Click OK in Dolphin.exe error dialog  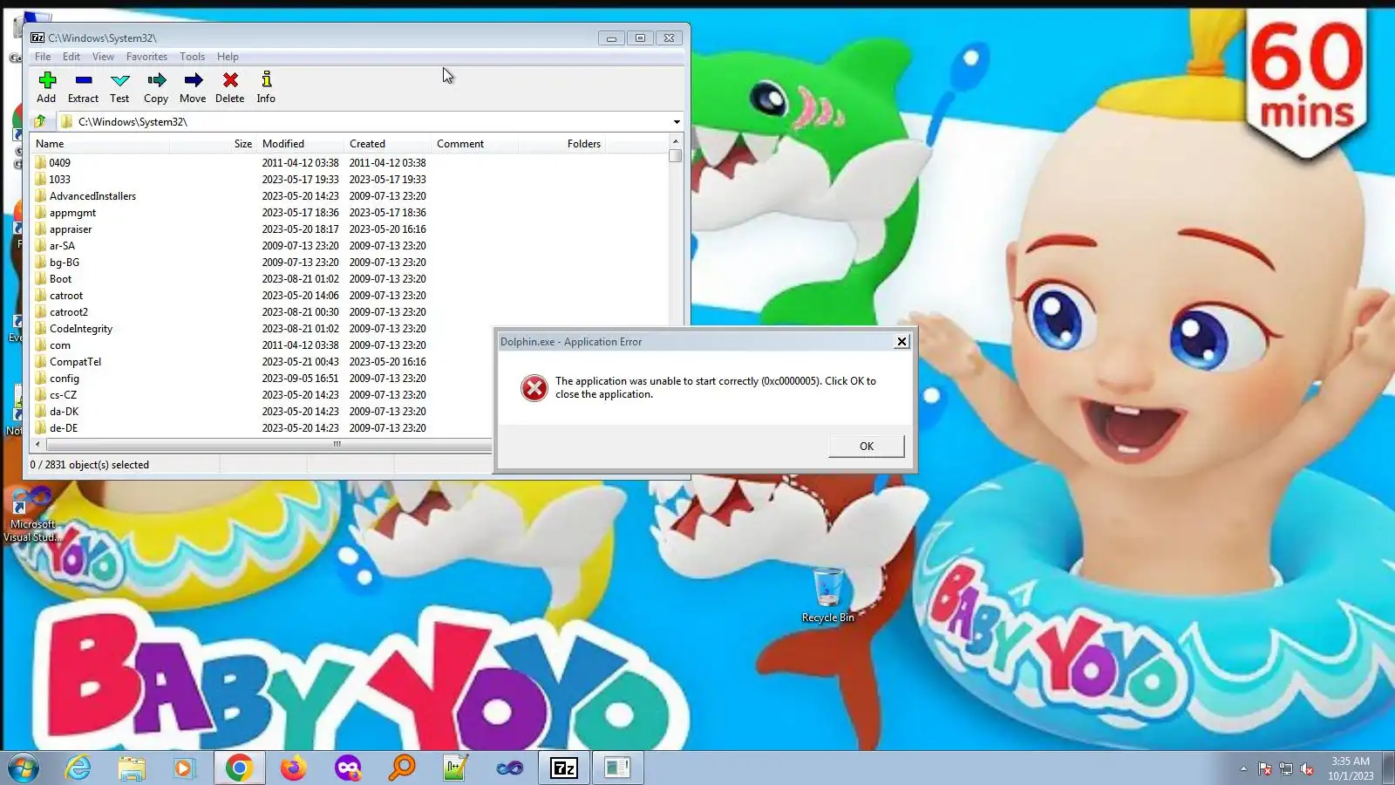pos(867,446)
